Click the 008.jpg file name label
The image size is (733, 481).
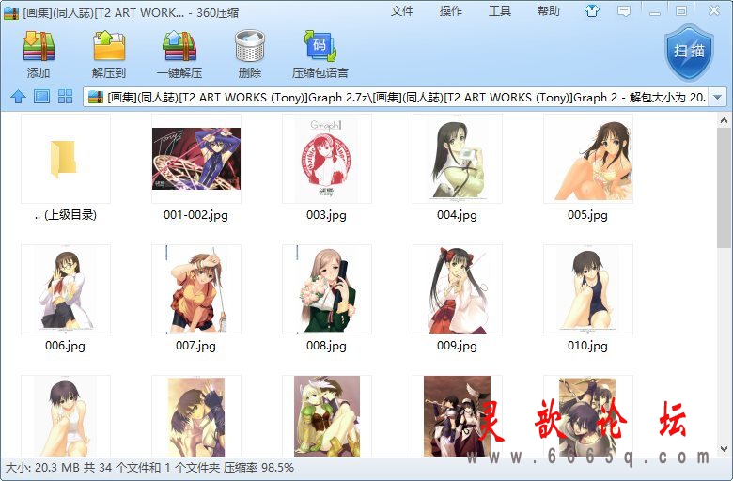(x=326, y=346)
